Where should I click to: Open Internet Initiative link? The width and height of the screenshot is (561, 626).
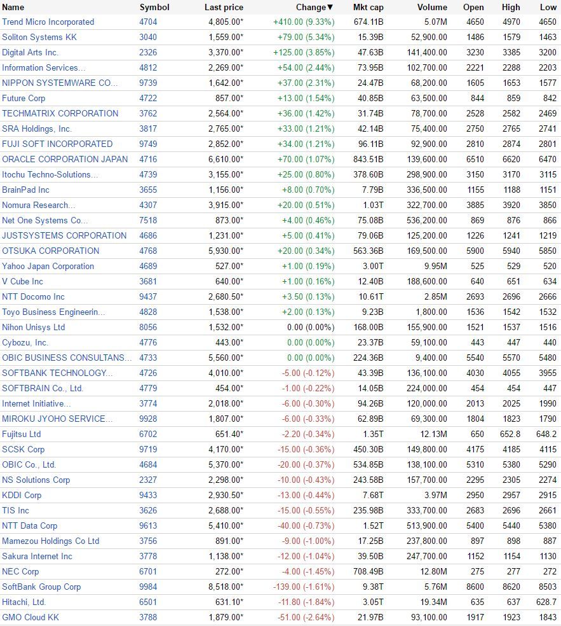tap(36, 403)
